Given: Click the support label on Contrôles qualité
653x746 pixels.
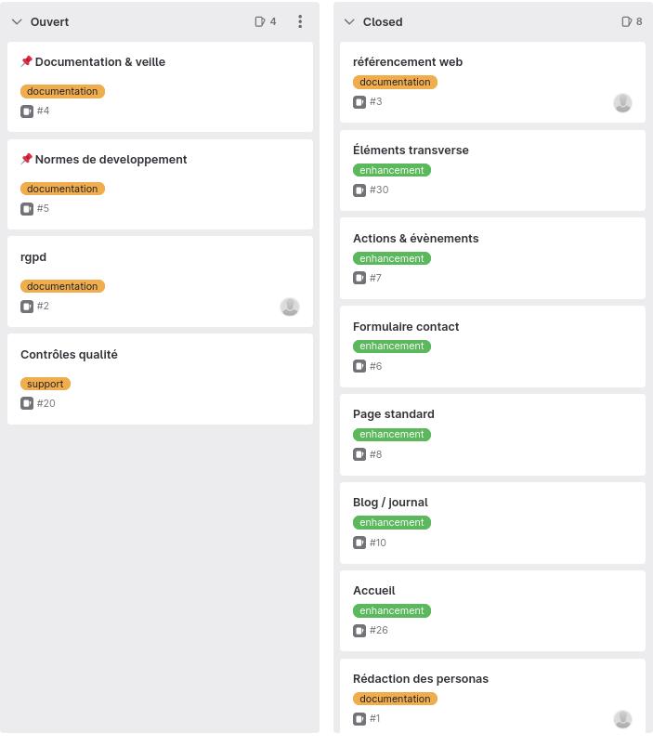Looking at the screenshot, I should [x=46, y=384].
